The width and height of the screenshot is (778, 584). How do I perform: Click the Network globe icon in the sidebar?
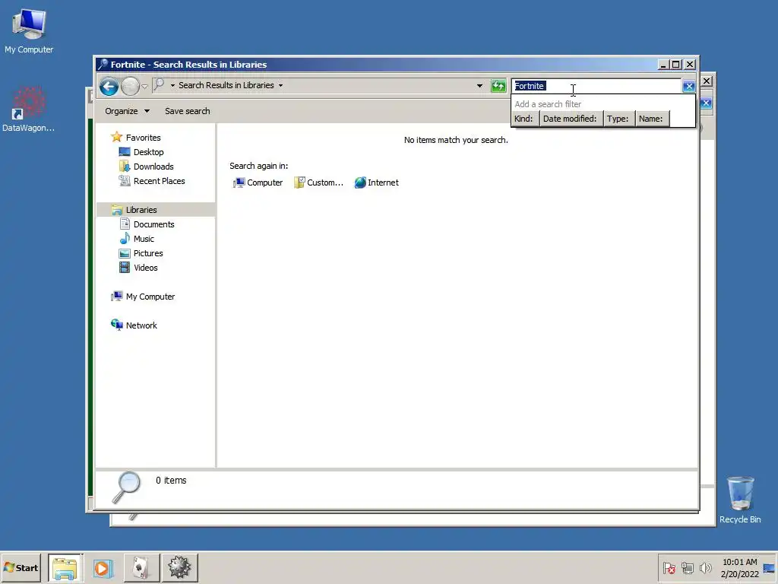tap(116, 325)
